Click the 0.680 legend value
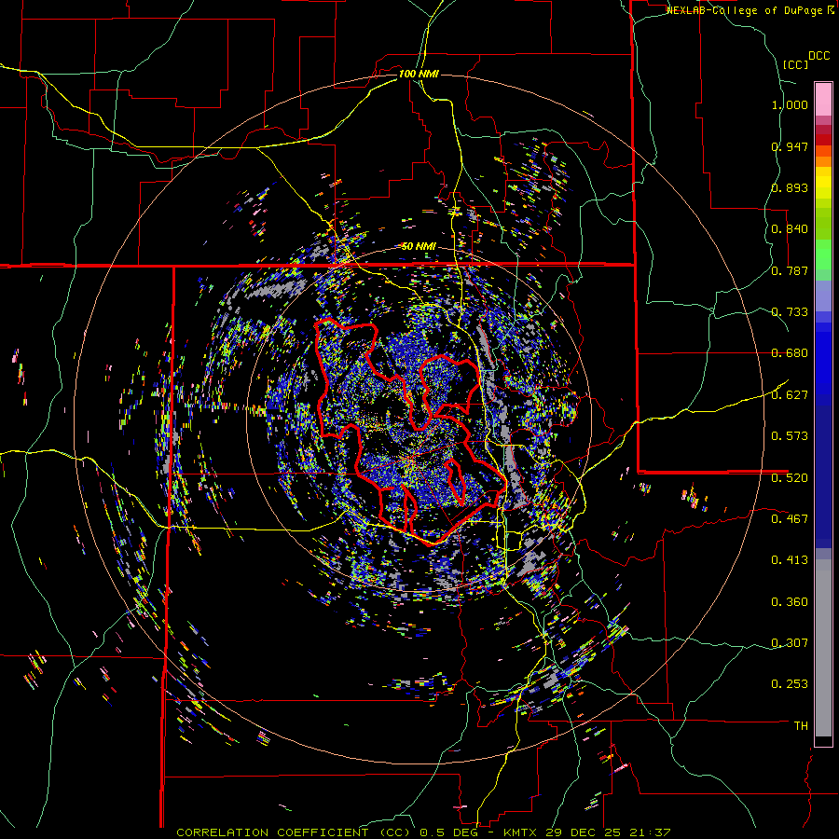The image size is (839, 839). (x=790, y=353)
